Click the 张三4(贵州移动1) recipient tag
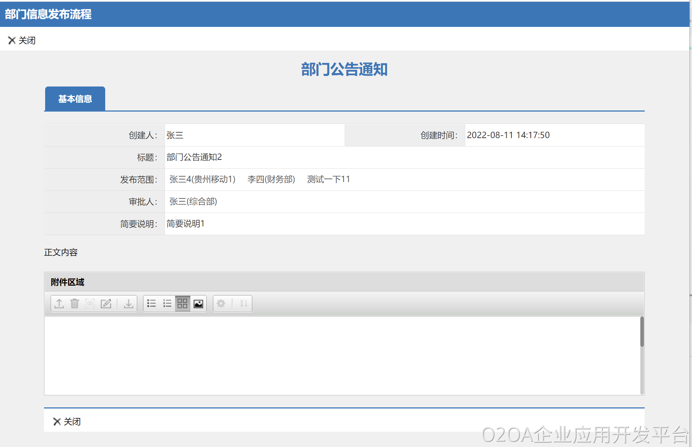The height and width of the screenshot is (447, 692). click(x=202, y=180)
